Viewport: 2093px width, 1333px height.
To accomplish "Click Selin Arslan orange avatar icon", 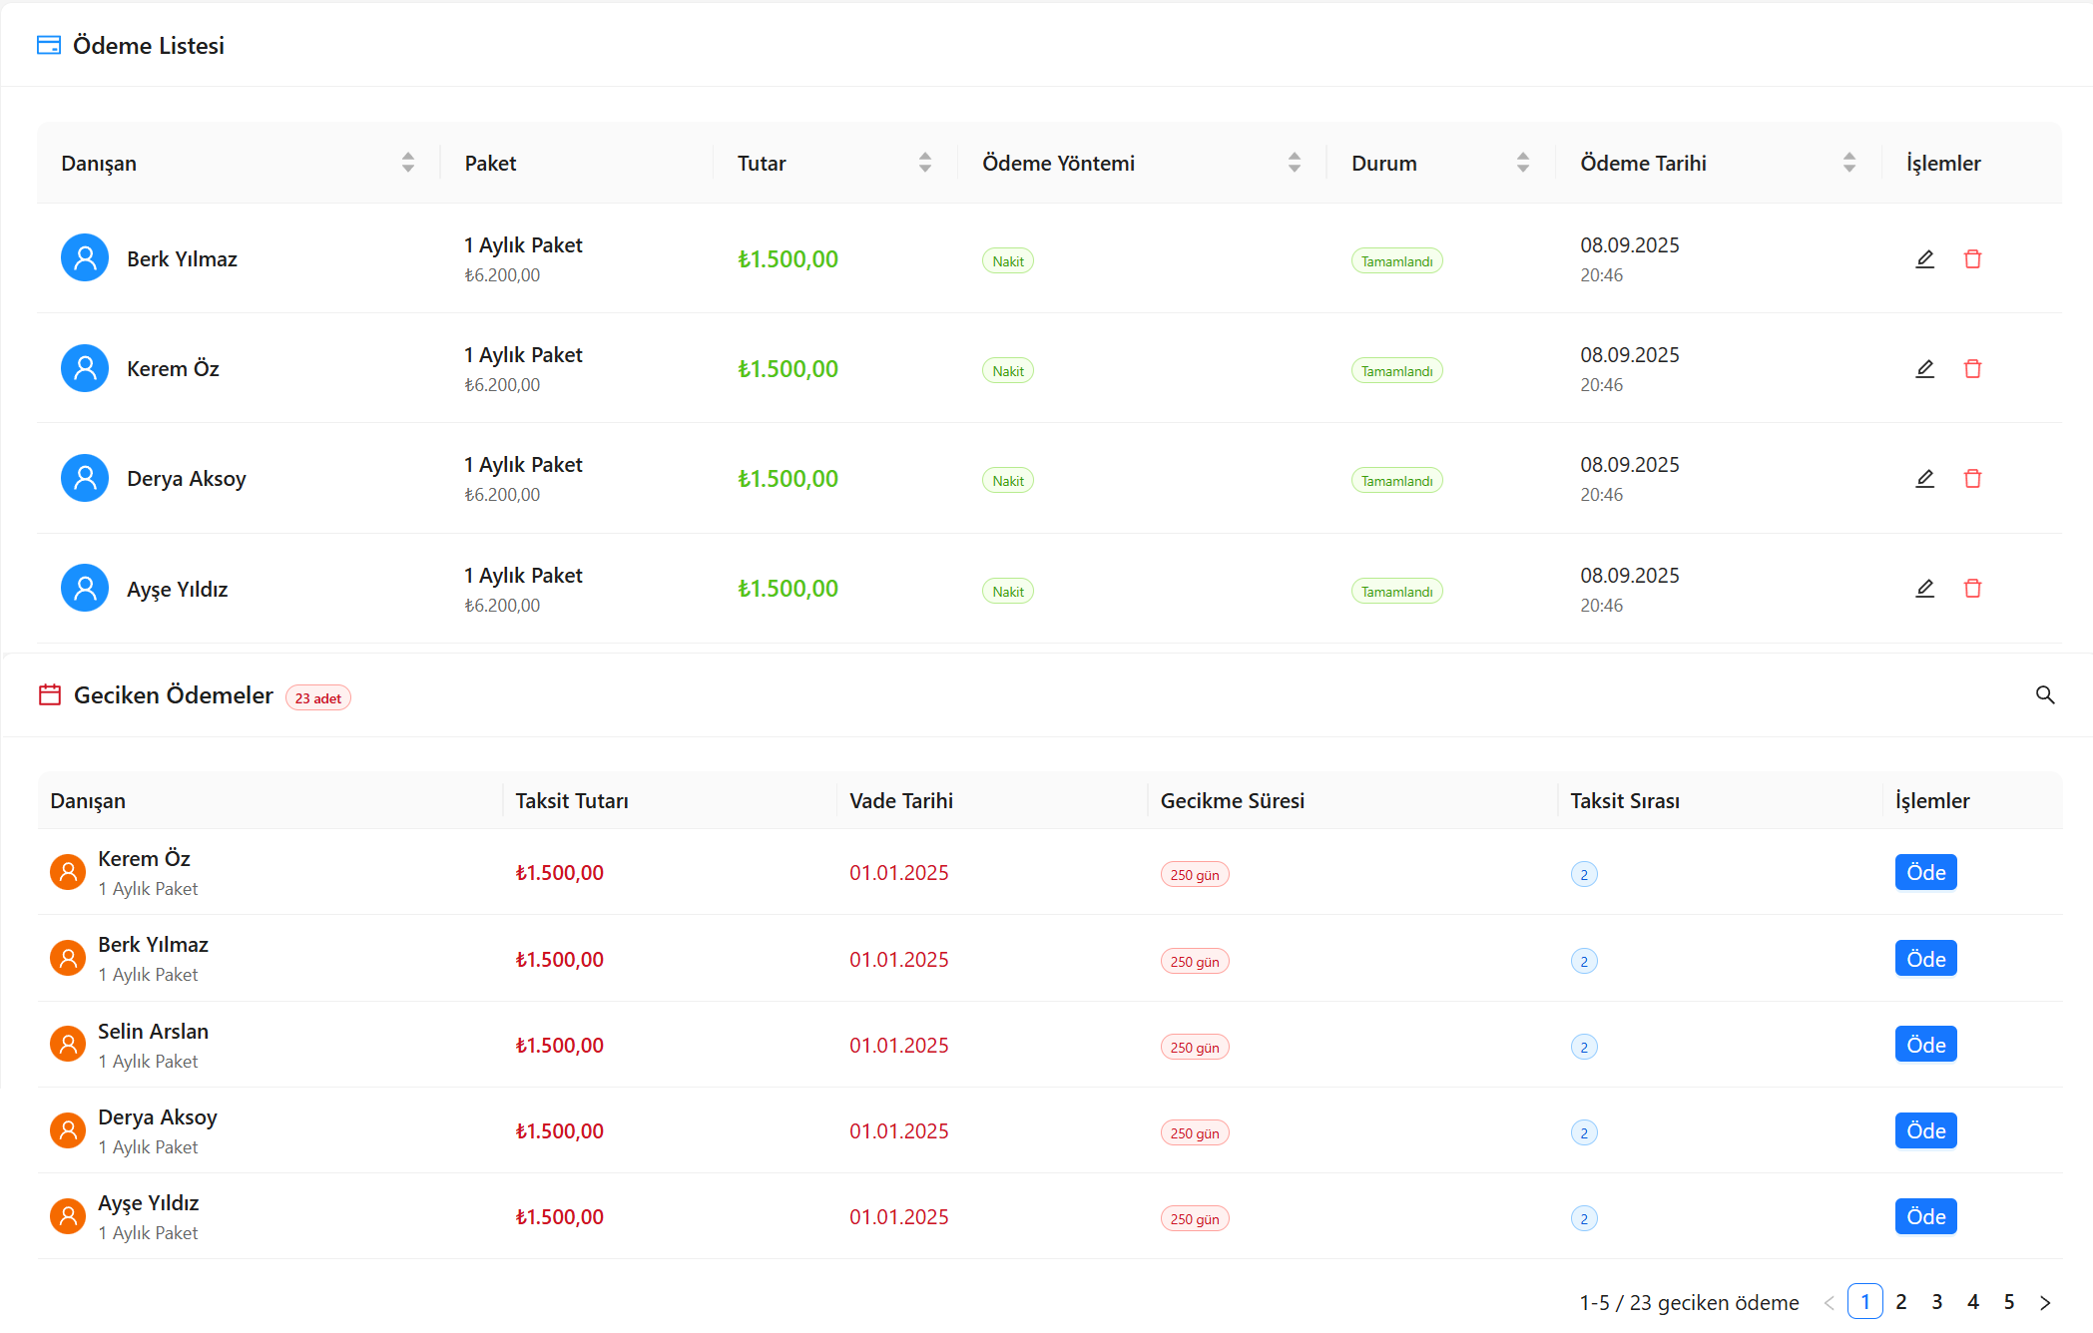I will 68,1045.
